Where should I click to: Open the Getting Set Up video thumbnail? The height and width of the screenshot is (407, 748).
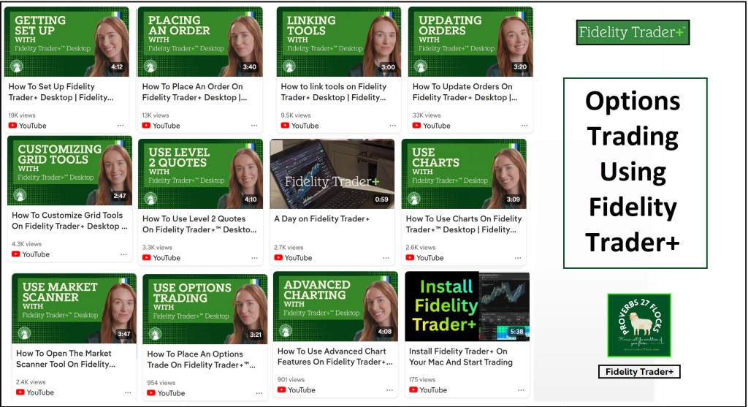pyautogui.click(x=66, y=42)
